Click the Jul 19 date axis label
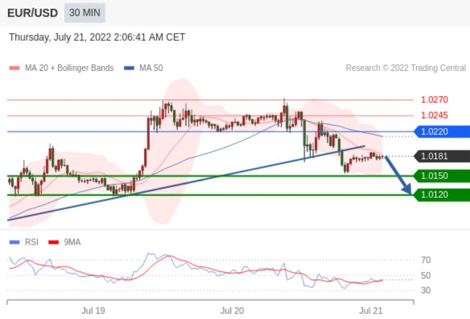Image resolution: width=470 pixels, height=319 pixels. click(x=93, y=311)
